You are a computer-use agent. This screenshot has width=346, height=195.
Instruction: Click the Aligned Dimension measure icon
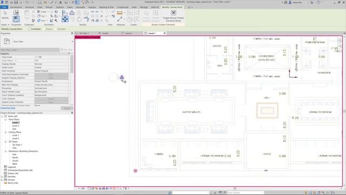[x=119, y=13]
